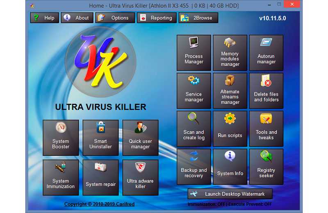
Task: Open the Run scripts tool
Action: click(x=230, y=129)
